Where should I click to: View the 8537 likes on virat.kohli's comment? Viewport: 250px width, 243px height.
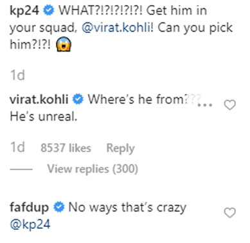[66, 148]
